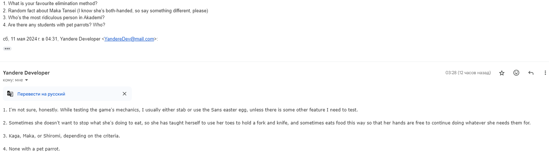
Task: Click the answer mentioning Sans easter egg
Action: click(x=180, y=110)
